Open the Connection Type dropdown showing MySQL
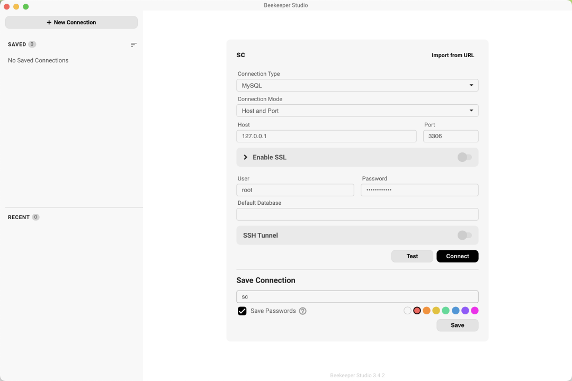The image size is (572, 381). pyautogui.click(x=358, y=85)
